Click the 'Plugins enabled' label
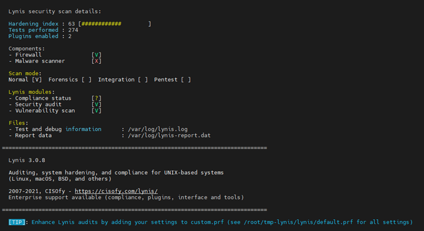Image resolution: width=424 pixels, height=231 pixels. click(x=33, y=36)
